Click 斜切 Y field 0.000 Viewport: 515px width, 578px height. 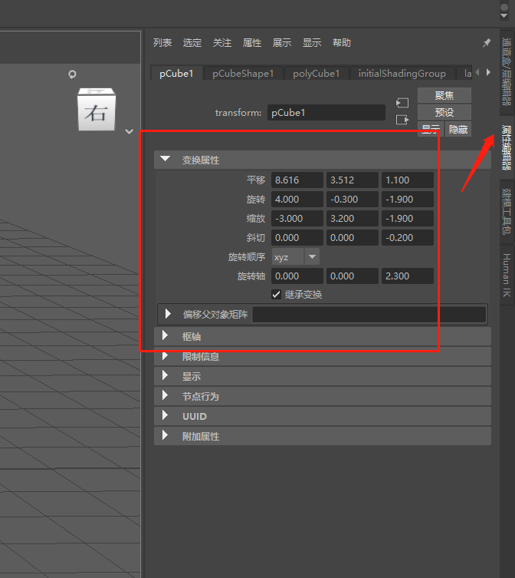tap(353, 237)
